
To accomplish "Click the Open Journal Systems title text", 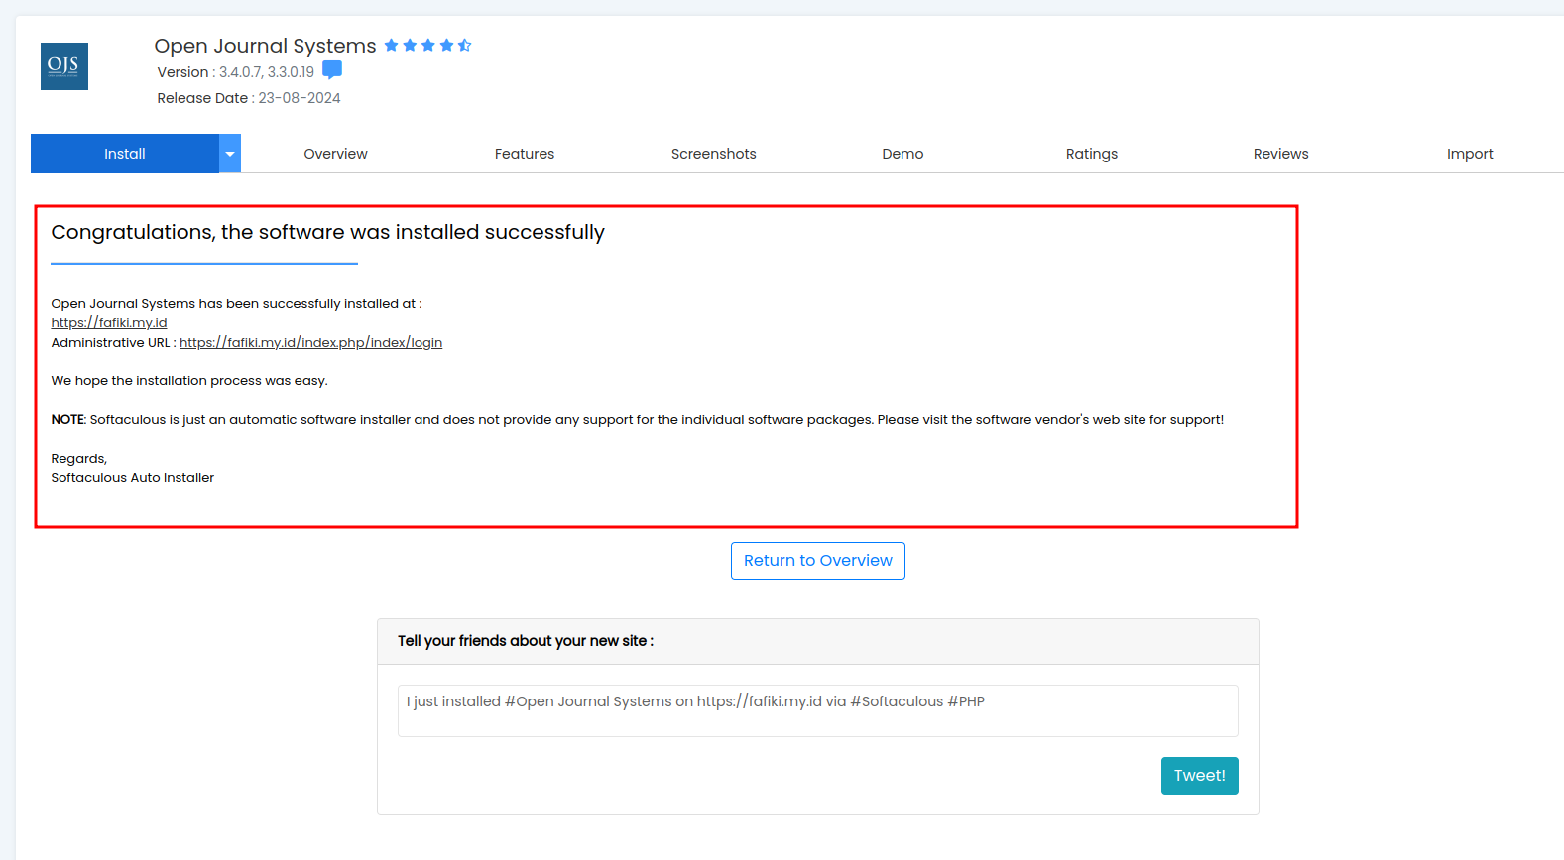I will (265, 46).
